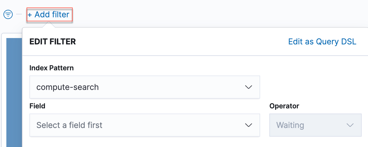Open the filter options circle icon
368x147 pixels.
coord(8,14)
